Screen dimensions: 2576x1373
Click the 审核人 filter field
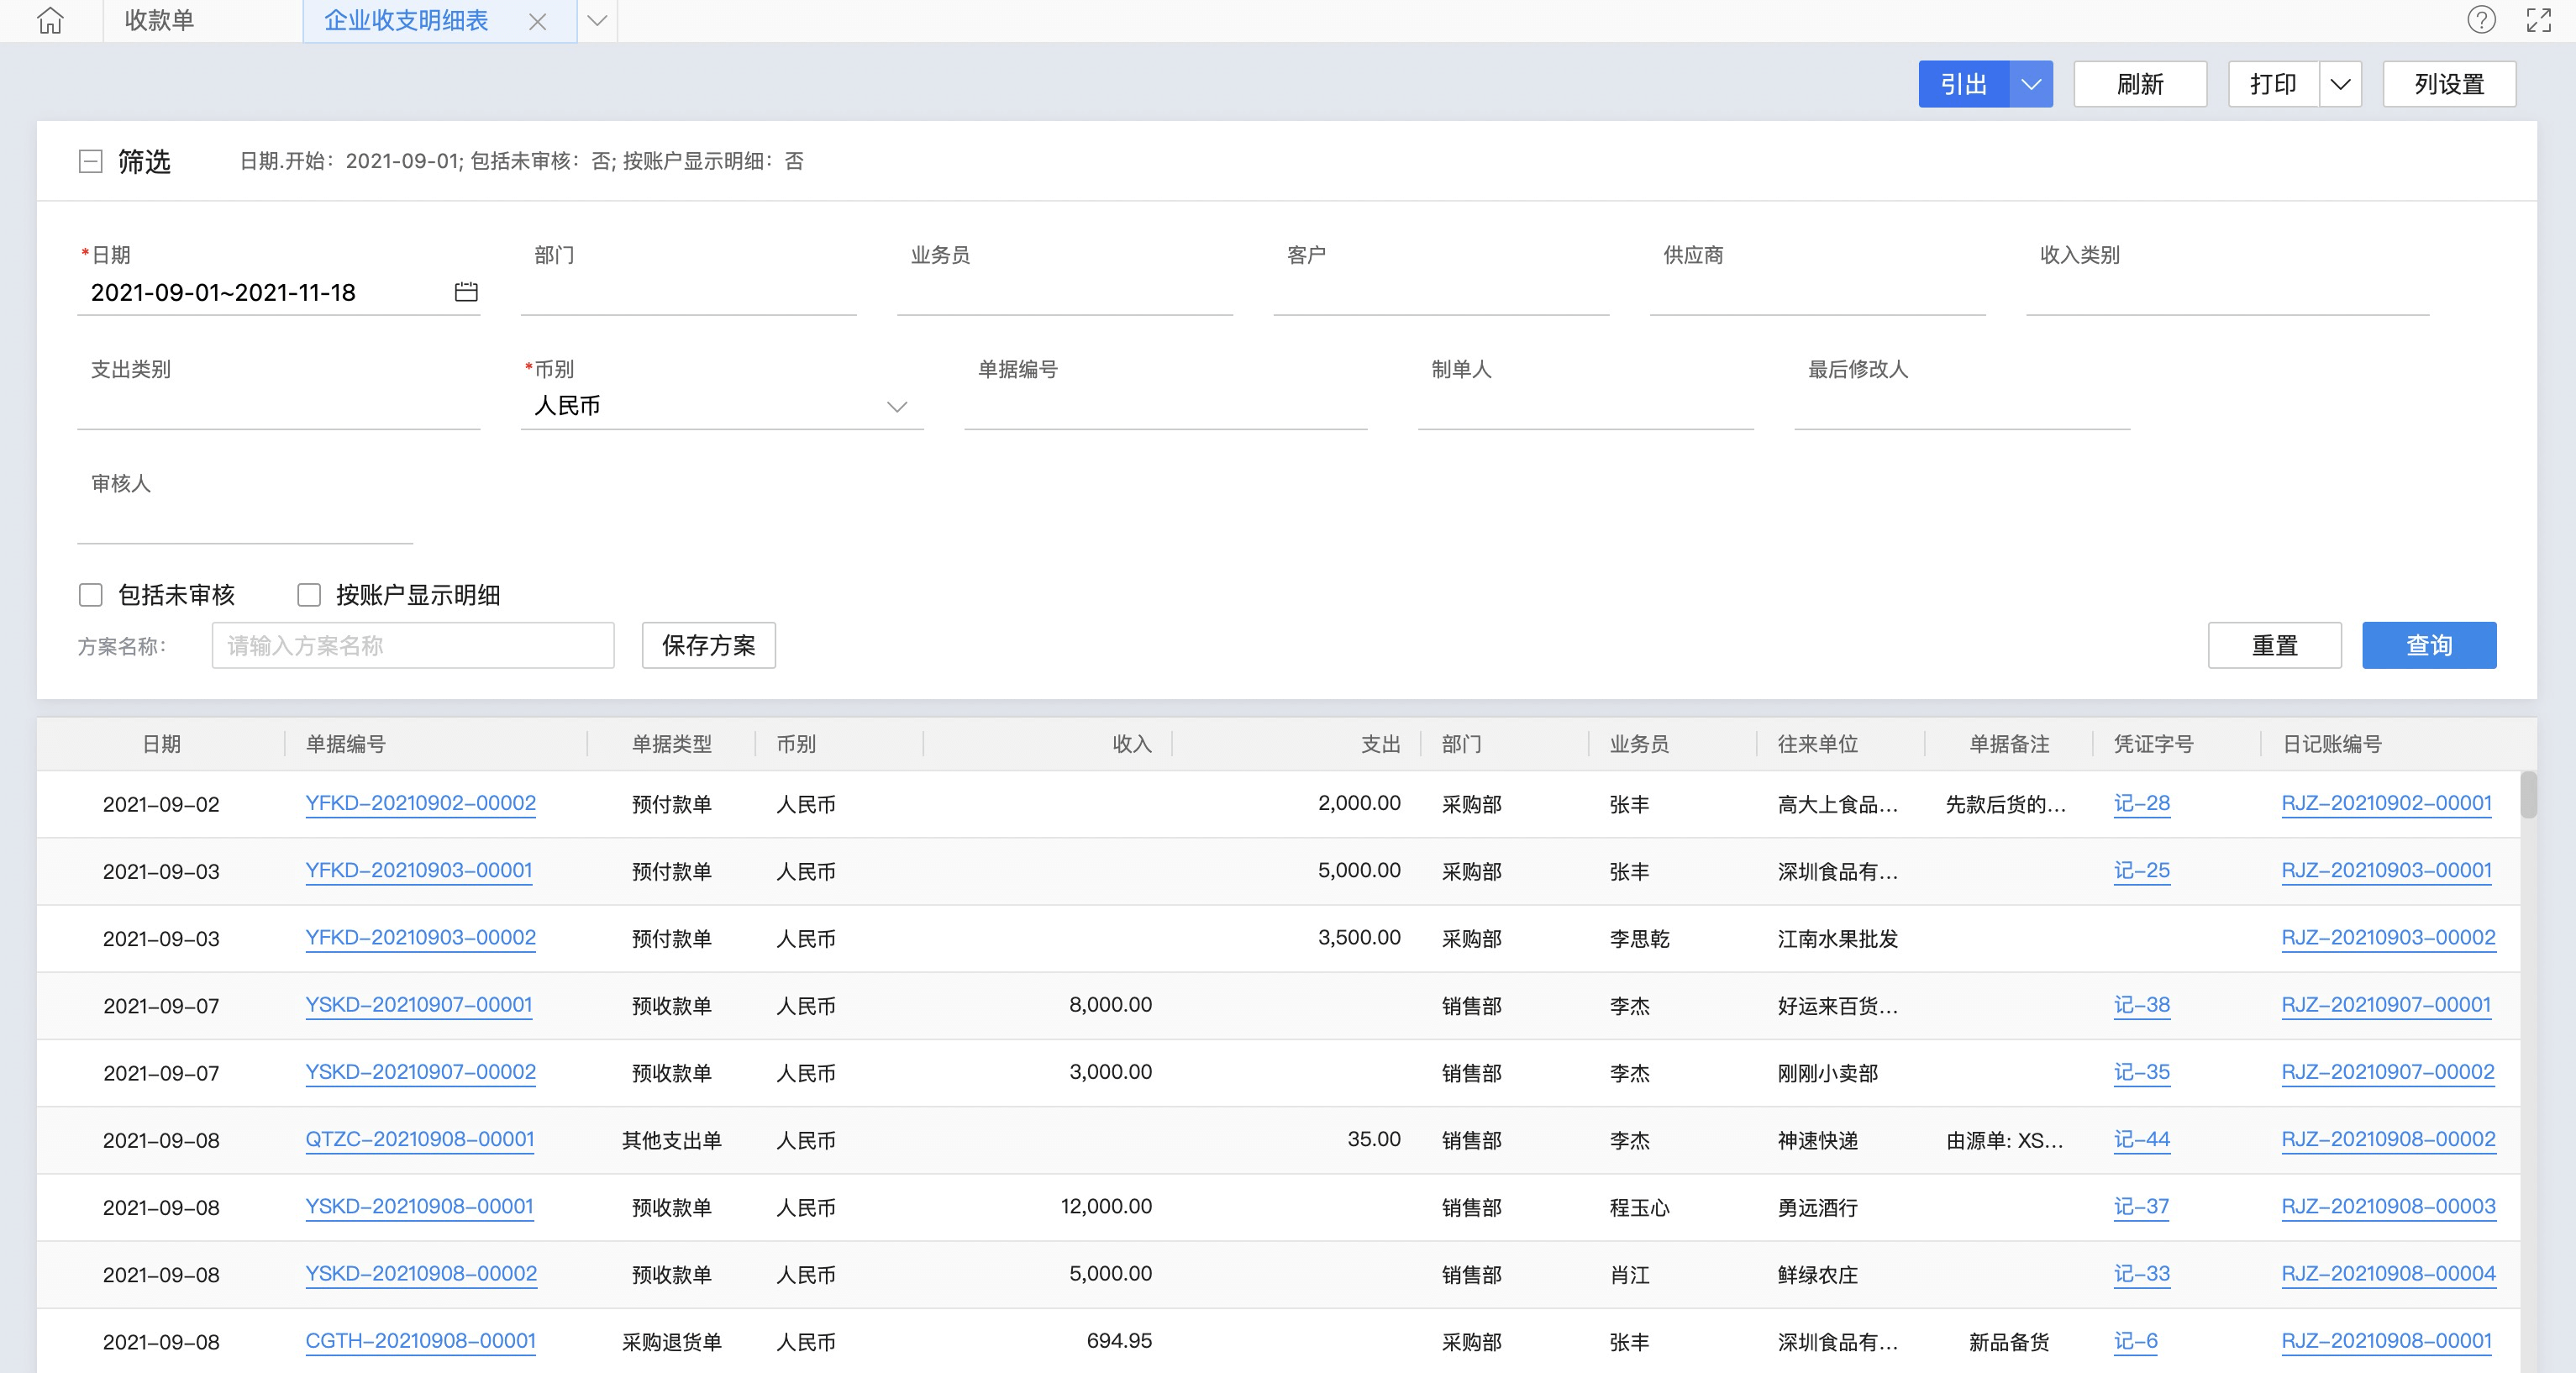[245, 520]
